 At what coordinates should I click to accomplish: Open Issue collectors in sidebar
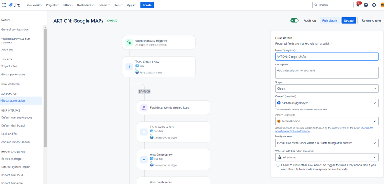11,84
